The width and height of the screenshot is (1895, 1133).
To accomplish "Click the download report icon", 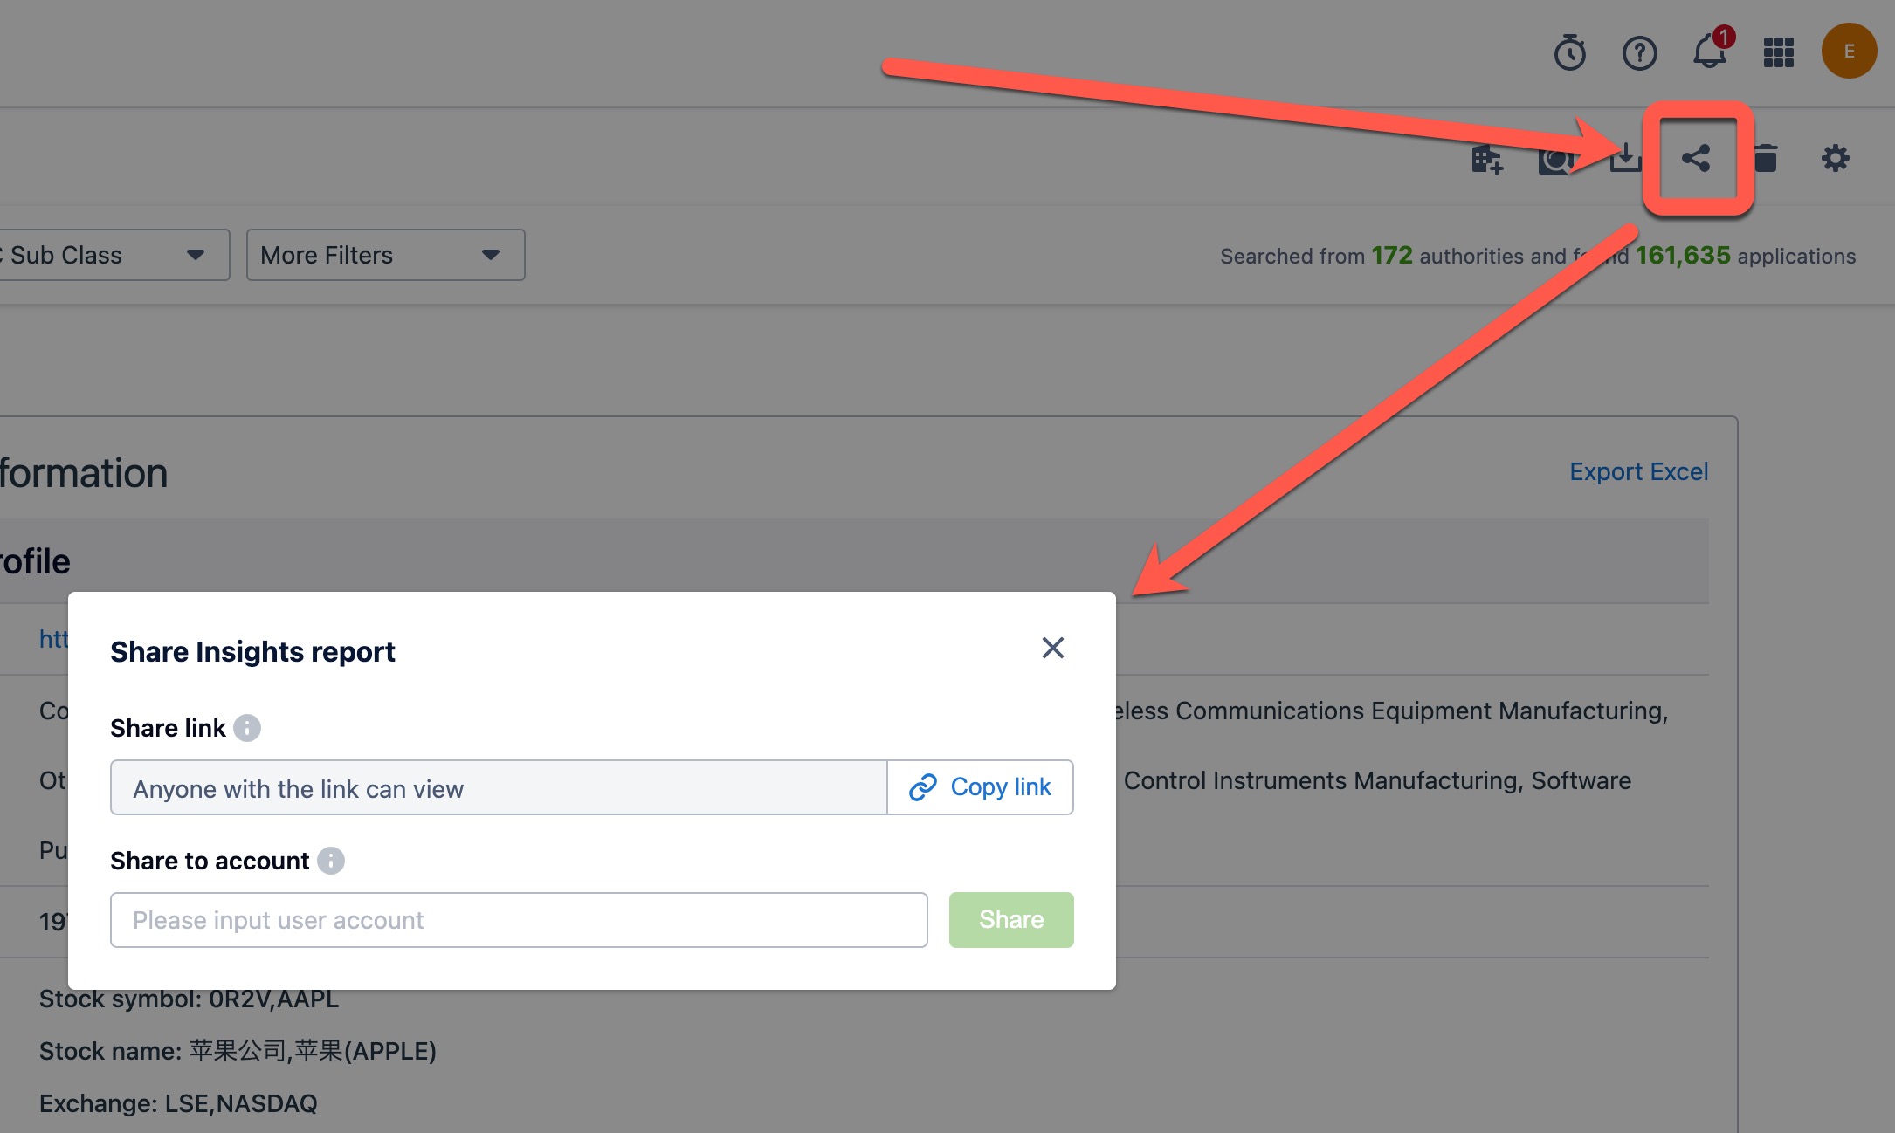I will [1626, 158].
